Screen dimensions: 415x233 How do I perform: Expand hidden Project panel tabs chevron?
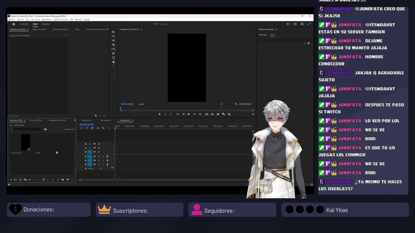click(75, 120)
